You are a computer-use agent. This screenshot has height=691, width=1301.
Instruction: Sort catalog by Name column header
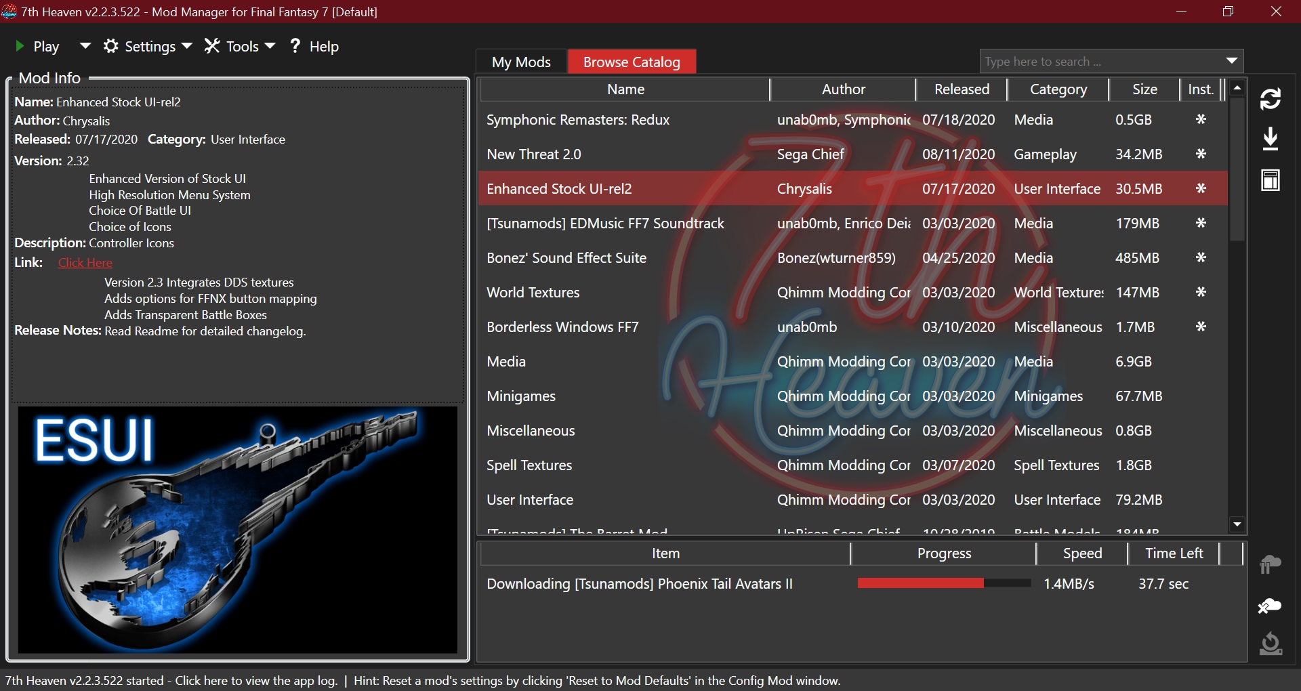tap(625, 89)
